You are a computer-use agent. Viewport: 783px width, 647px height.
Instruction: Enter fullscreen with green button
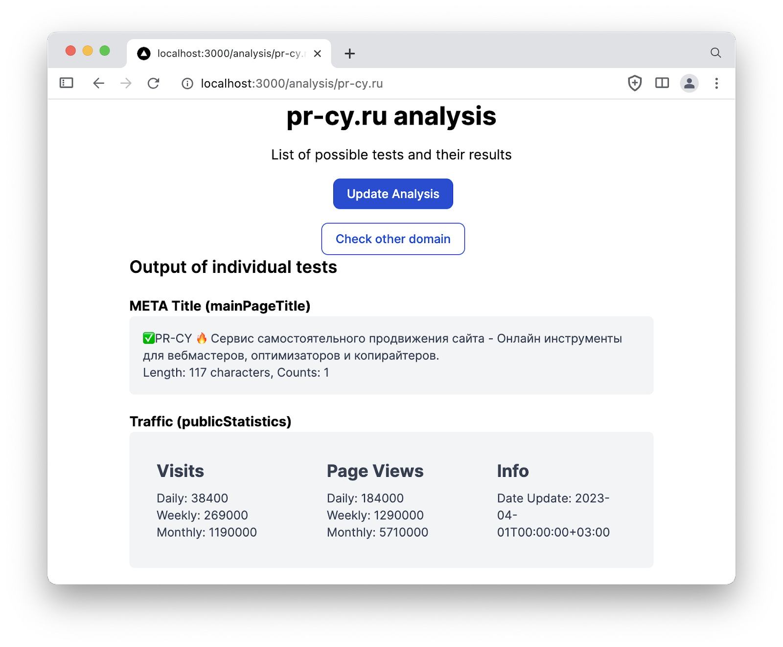[103, 50]
